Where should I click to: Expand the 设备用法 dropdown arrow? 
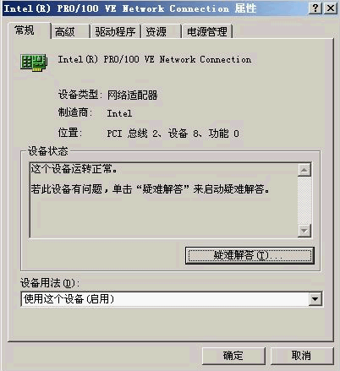pyautogui.click(x=315, y=299)
